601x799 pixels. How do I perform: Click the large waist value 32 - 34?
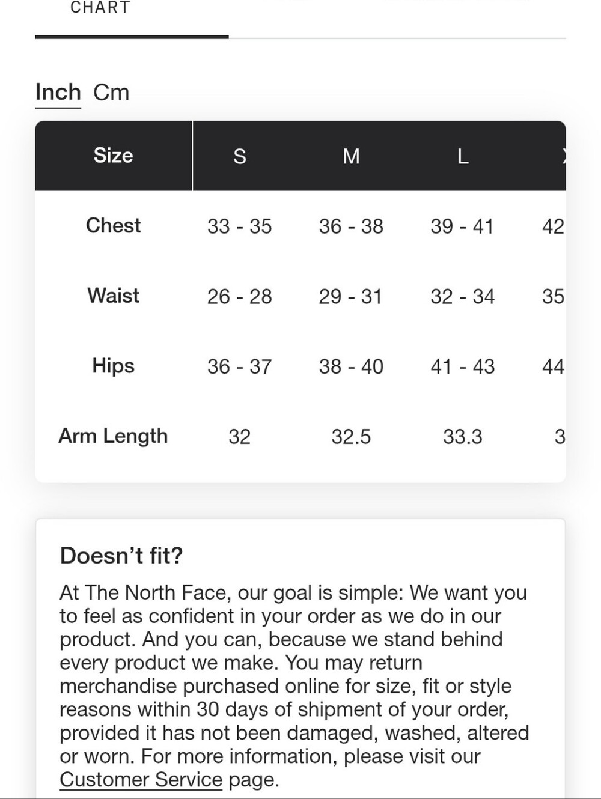(463, 296)
